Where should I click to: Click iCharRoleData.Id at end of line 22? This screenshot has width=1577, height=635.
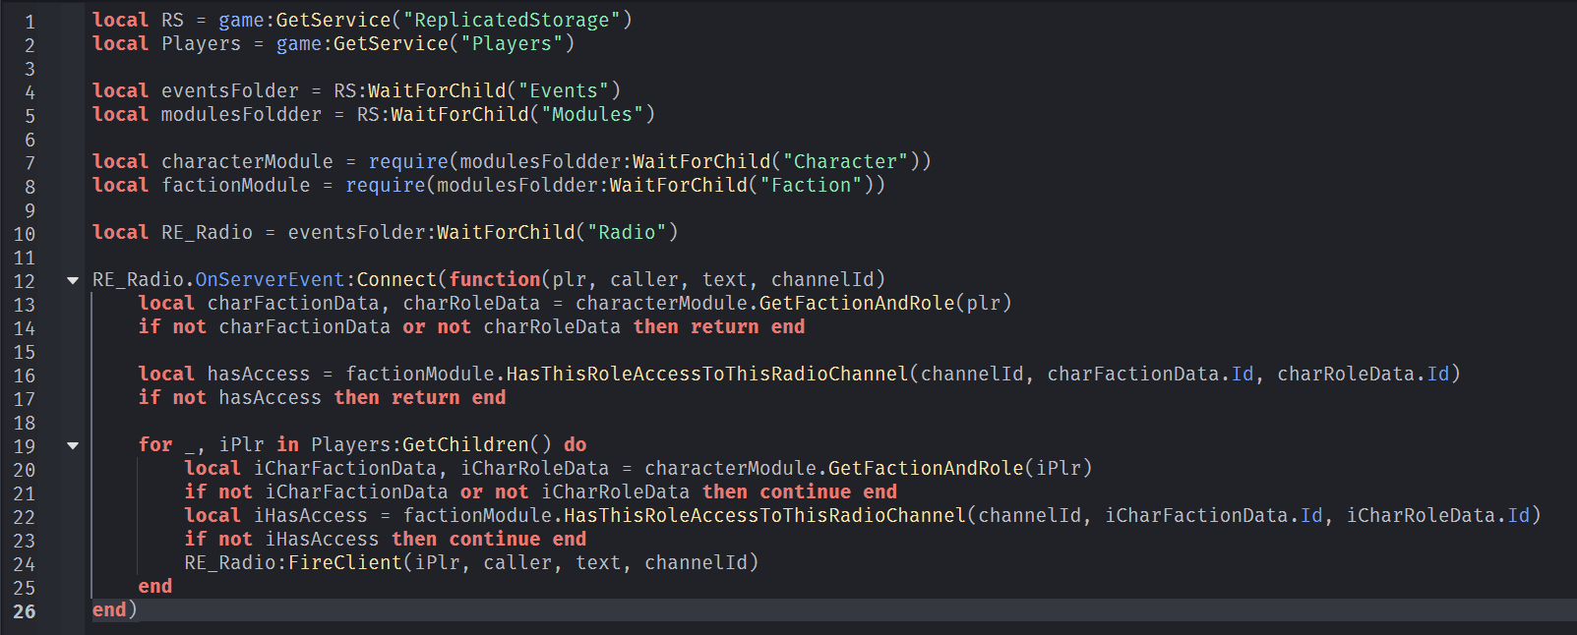(x=1438, y=515)
